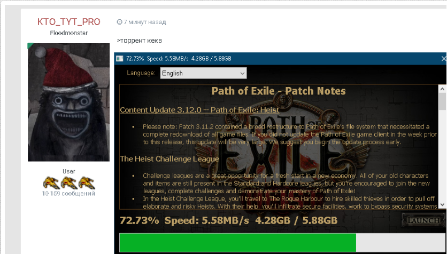
Task: Click the first user rank badge icon
Action: pos(51,182)
